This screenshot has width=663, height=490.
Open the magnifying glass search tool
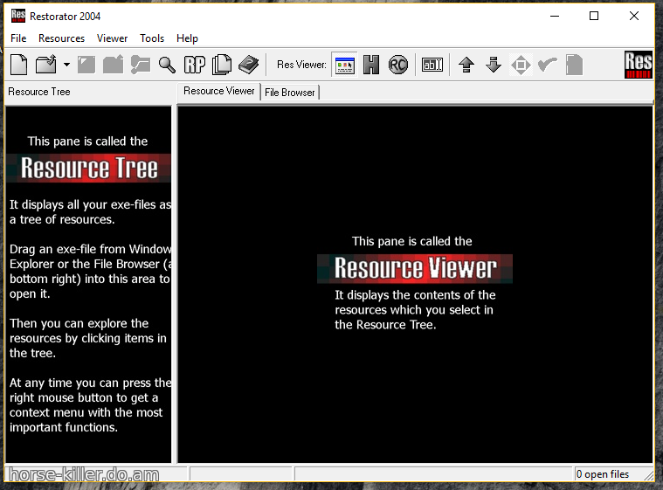167,65
